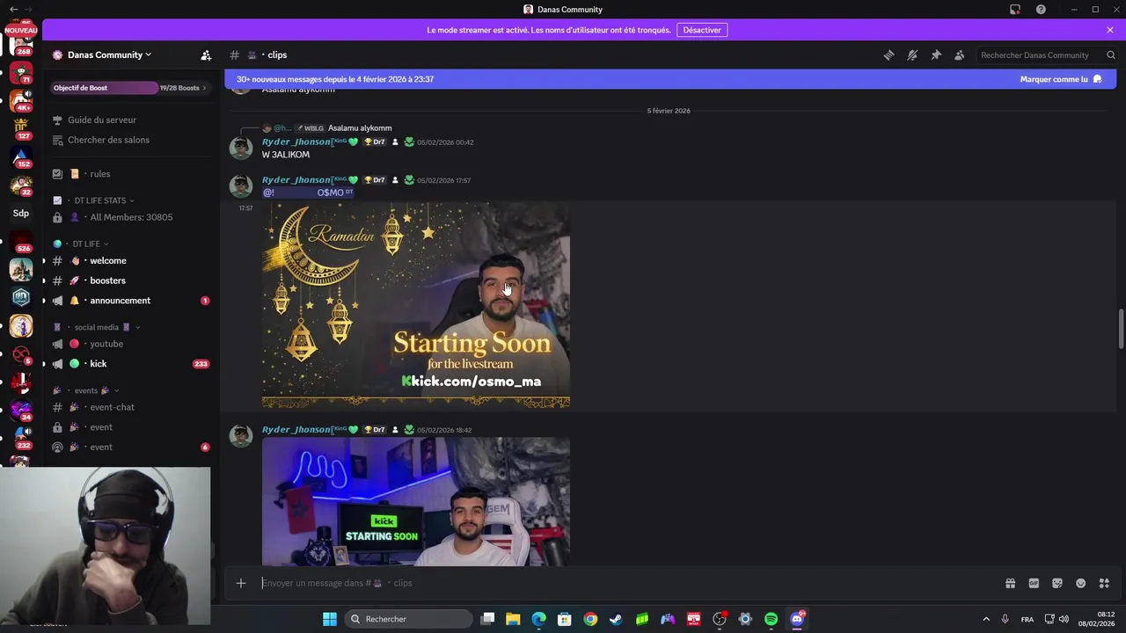Click the taskbar volume speaker icon

click(1064, 619)
